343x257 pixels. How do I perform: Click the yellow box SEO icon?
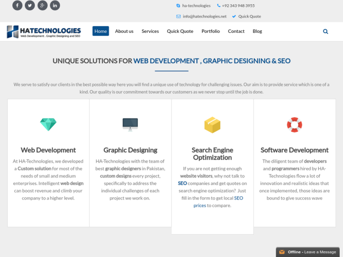pyautogui.click(x=212, y=125)
